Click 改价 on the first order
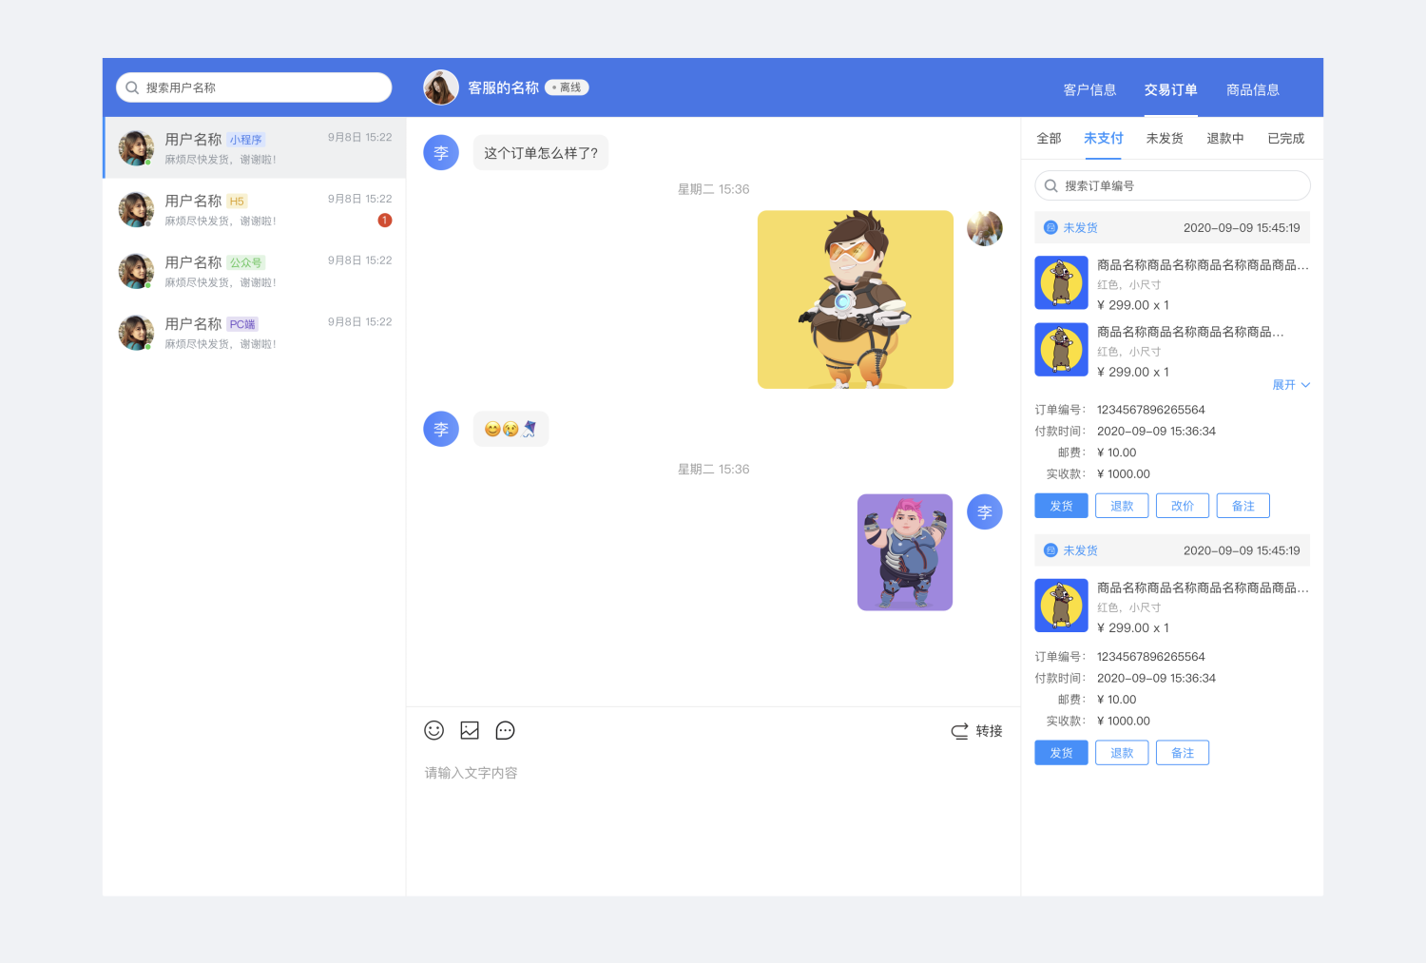 pyautogui.click(x=1183, y=506)
